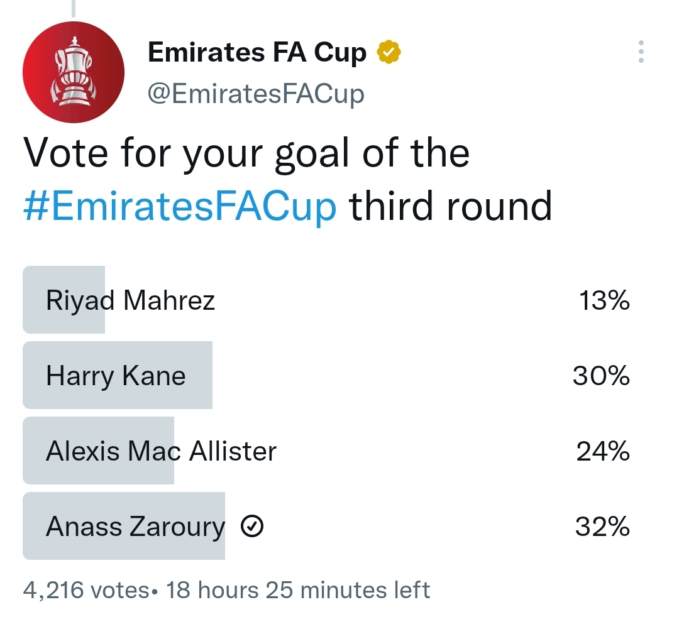Click the 4,216 votes count
Image resolution: width=679 pixels, height=634 pixels.
point(86,591)
